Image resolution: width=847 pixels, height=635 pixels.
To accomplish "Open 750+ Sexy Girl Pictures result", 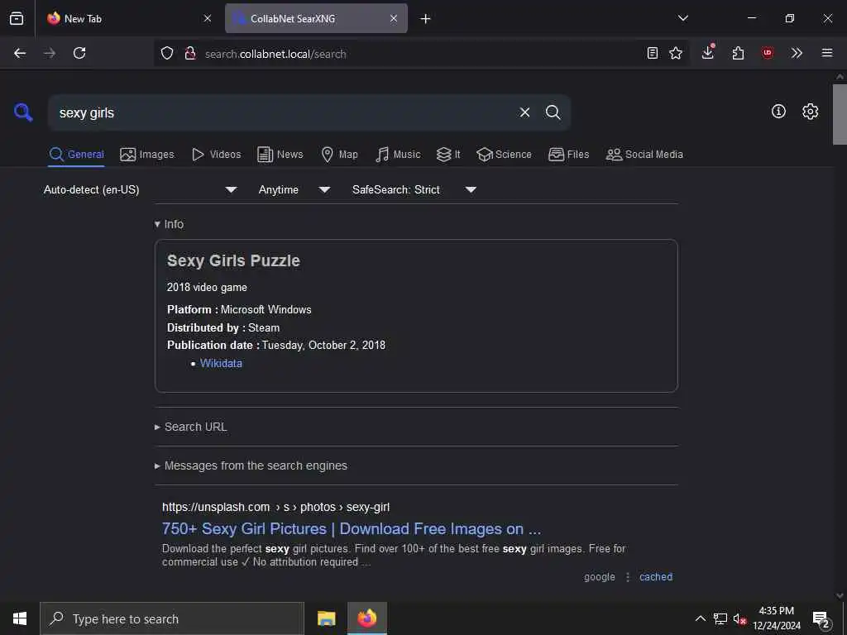I will tap(351, 528).
